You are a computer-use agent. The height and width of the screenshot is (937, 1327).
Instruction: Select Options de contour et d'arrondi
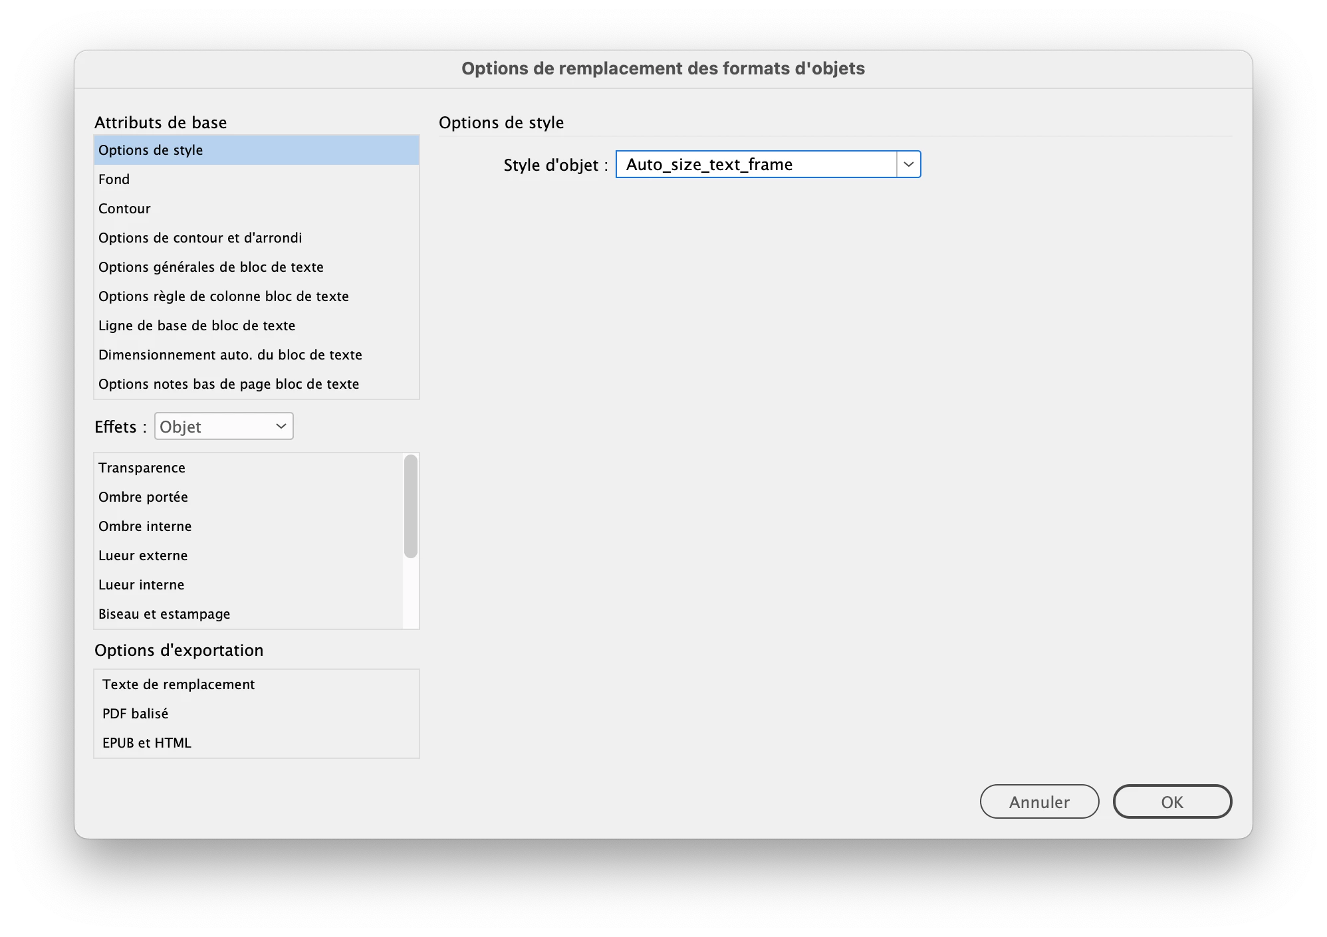[200, 238]
